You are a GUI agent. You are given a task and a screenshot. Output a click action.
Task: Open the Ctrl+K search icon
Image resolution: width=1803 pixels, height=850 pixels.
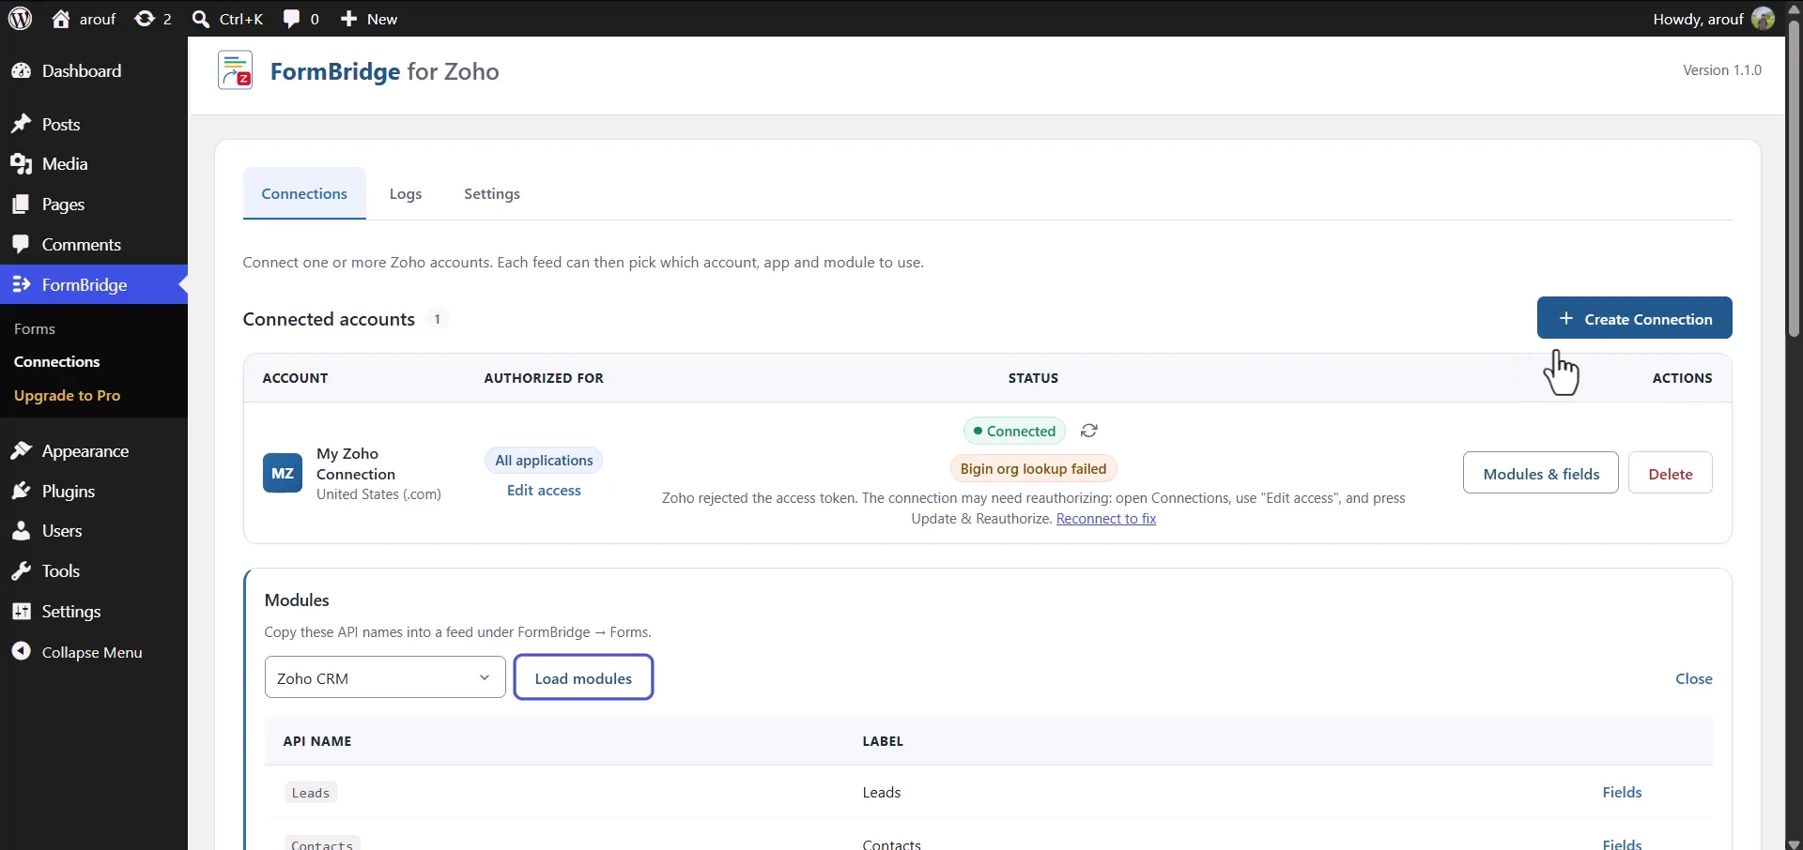point(200,19)
